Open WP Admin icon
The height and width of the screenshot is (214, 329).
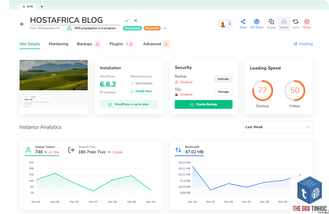point(257,22)
